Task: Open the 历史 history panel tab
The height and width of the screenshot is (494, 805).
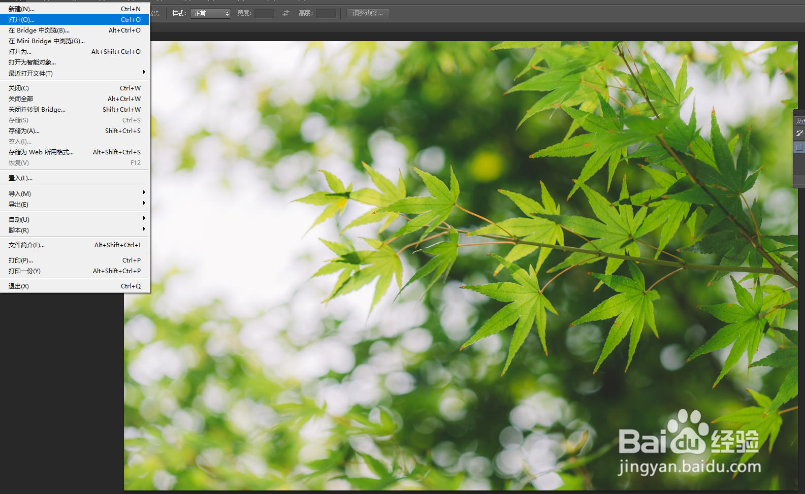Action: tap(800, 120)
